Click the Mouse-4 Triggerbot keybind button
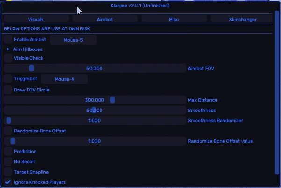 coord(65,79)
